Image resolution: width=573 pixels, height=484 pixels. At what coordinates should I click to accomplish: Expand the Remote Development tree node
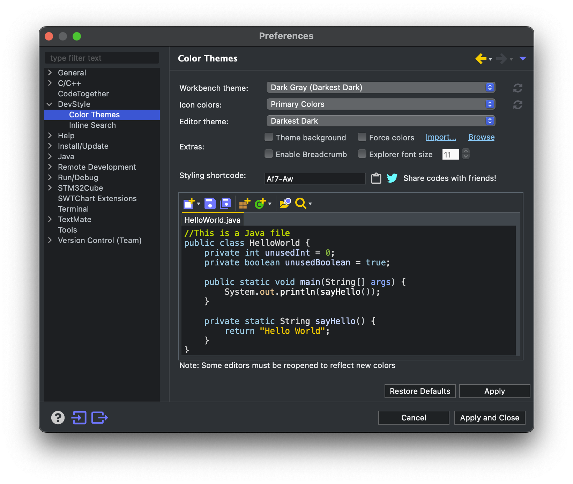click(x=50, y=167)
